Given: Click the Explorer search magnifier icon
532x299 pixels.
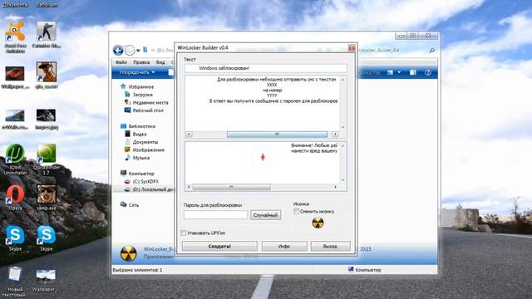Looking at the screenshot, I should pos(432,51).
